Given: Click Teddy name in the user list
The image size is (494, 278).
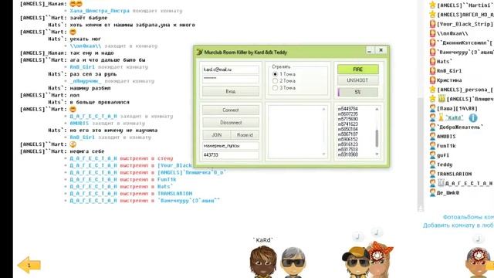Looking at the screenshot, I should coord(445,164).
